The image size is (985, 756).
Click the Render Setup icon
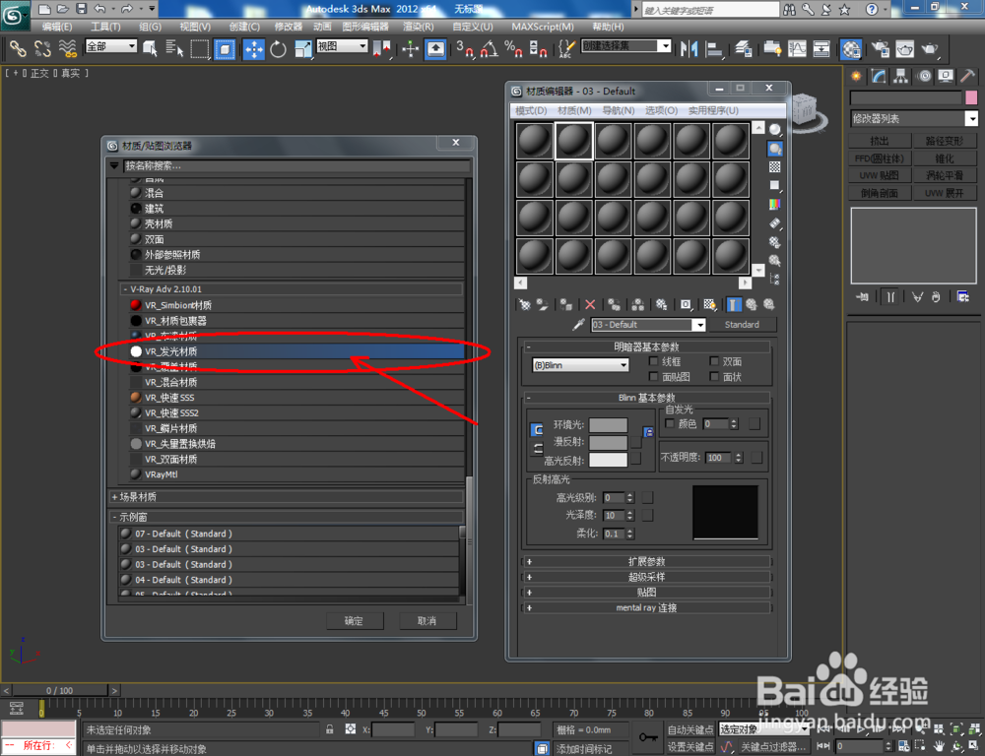[x=881, y=49]
